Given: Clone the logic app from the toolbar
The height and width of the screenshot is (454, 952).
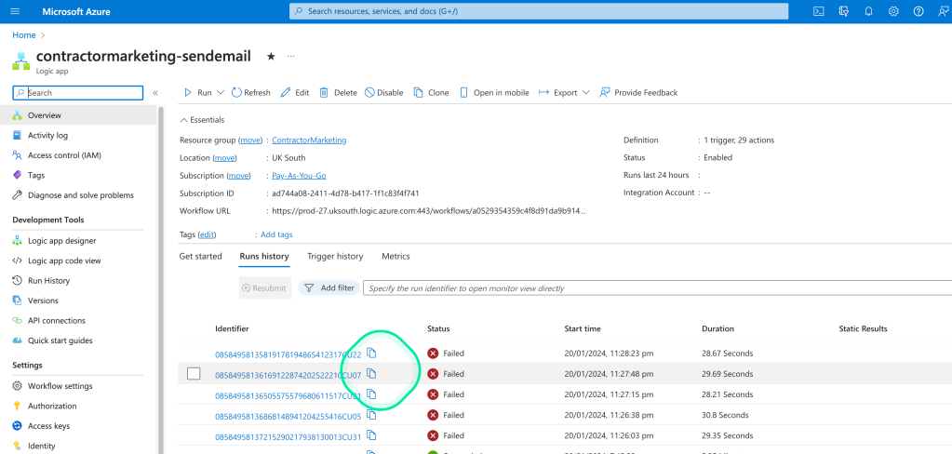Looking at the screenshot, I should [431, 93].
